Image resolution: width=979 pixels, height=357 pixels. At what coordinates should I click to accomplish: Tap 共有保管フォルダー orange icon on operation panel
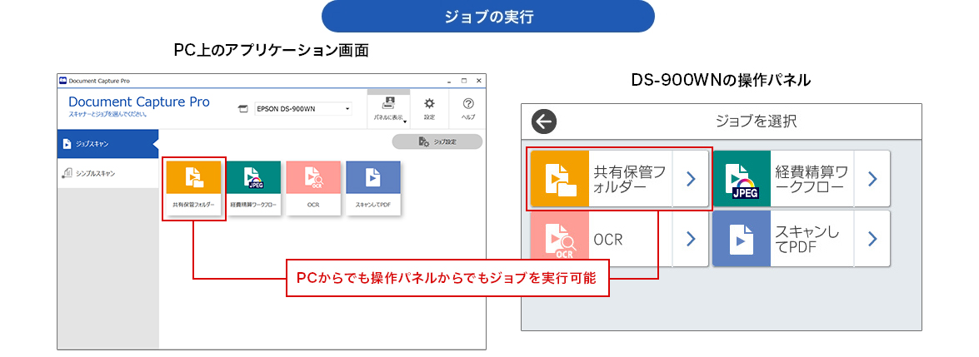(560, 178)
